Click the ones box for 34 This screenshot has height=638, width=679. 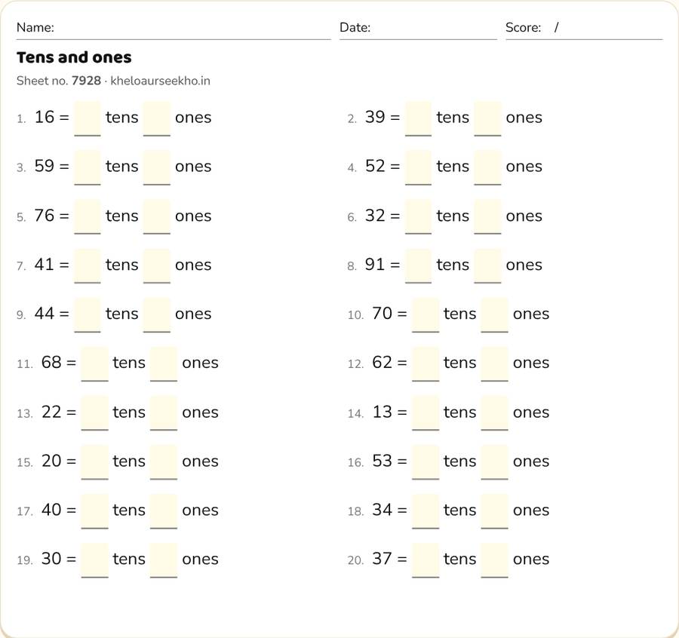494,511
